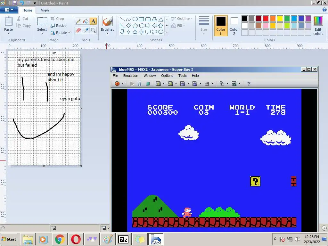The height and width of the screenshot is (246, 328).
Task: Pick the yellow color swatch
Action: (x=280, y=19)
